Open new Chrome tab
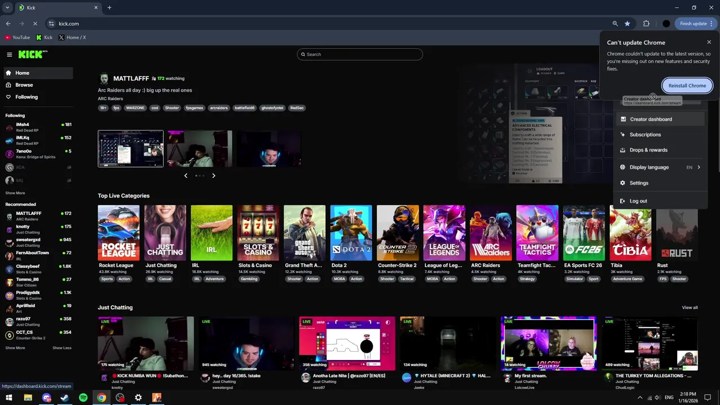Screen dimensions: 720x405 [x=109, y=8]
